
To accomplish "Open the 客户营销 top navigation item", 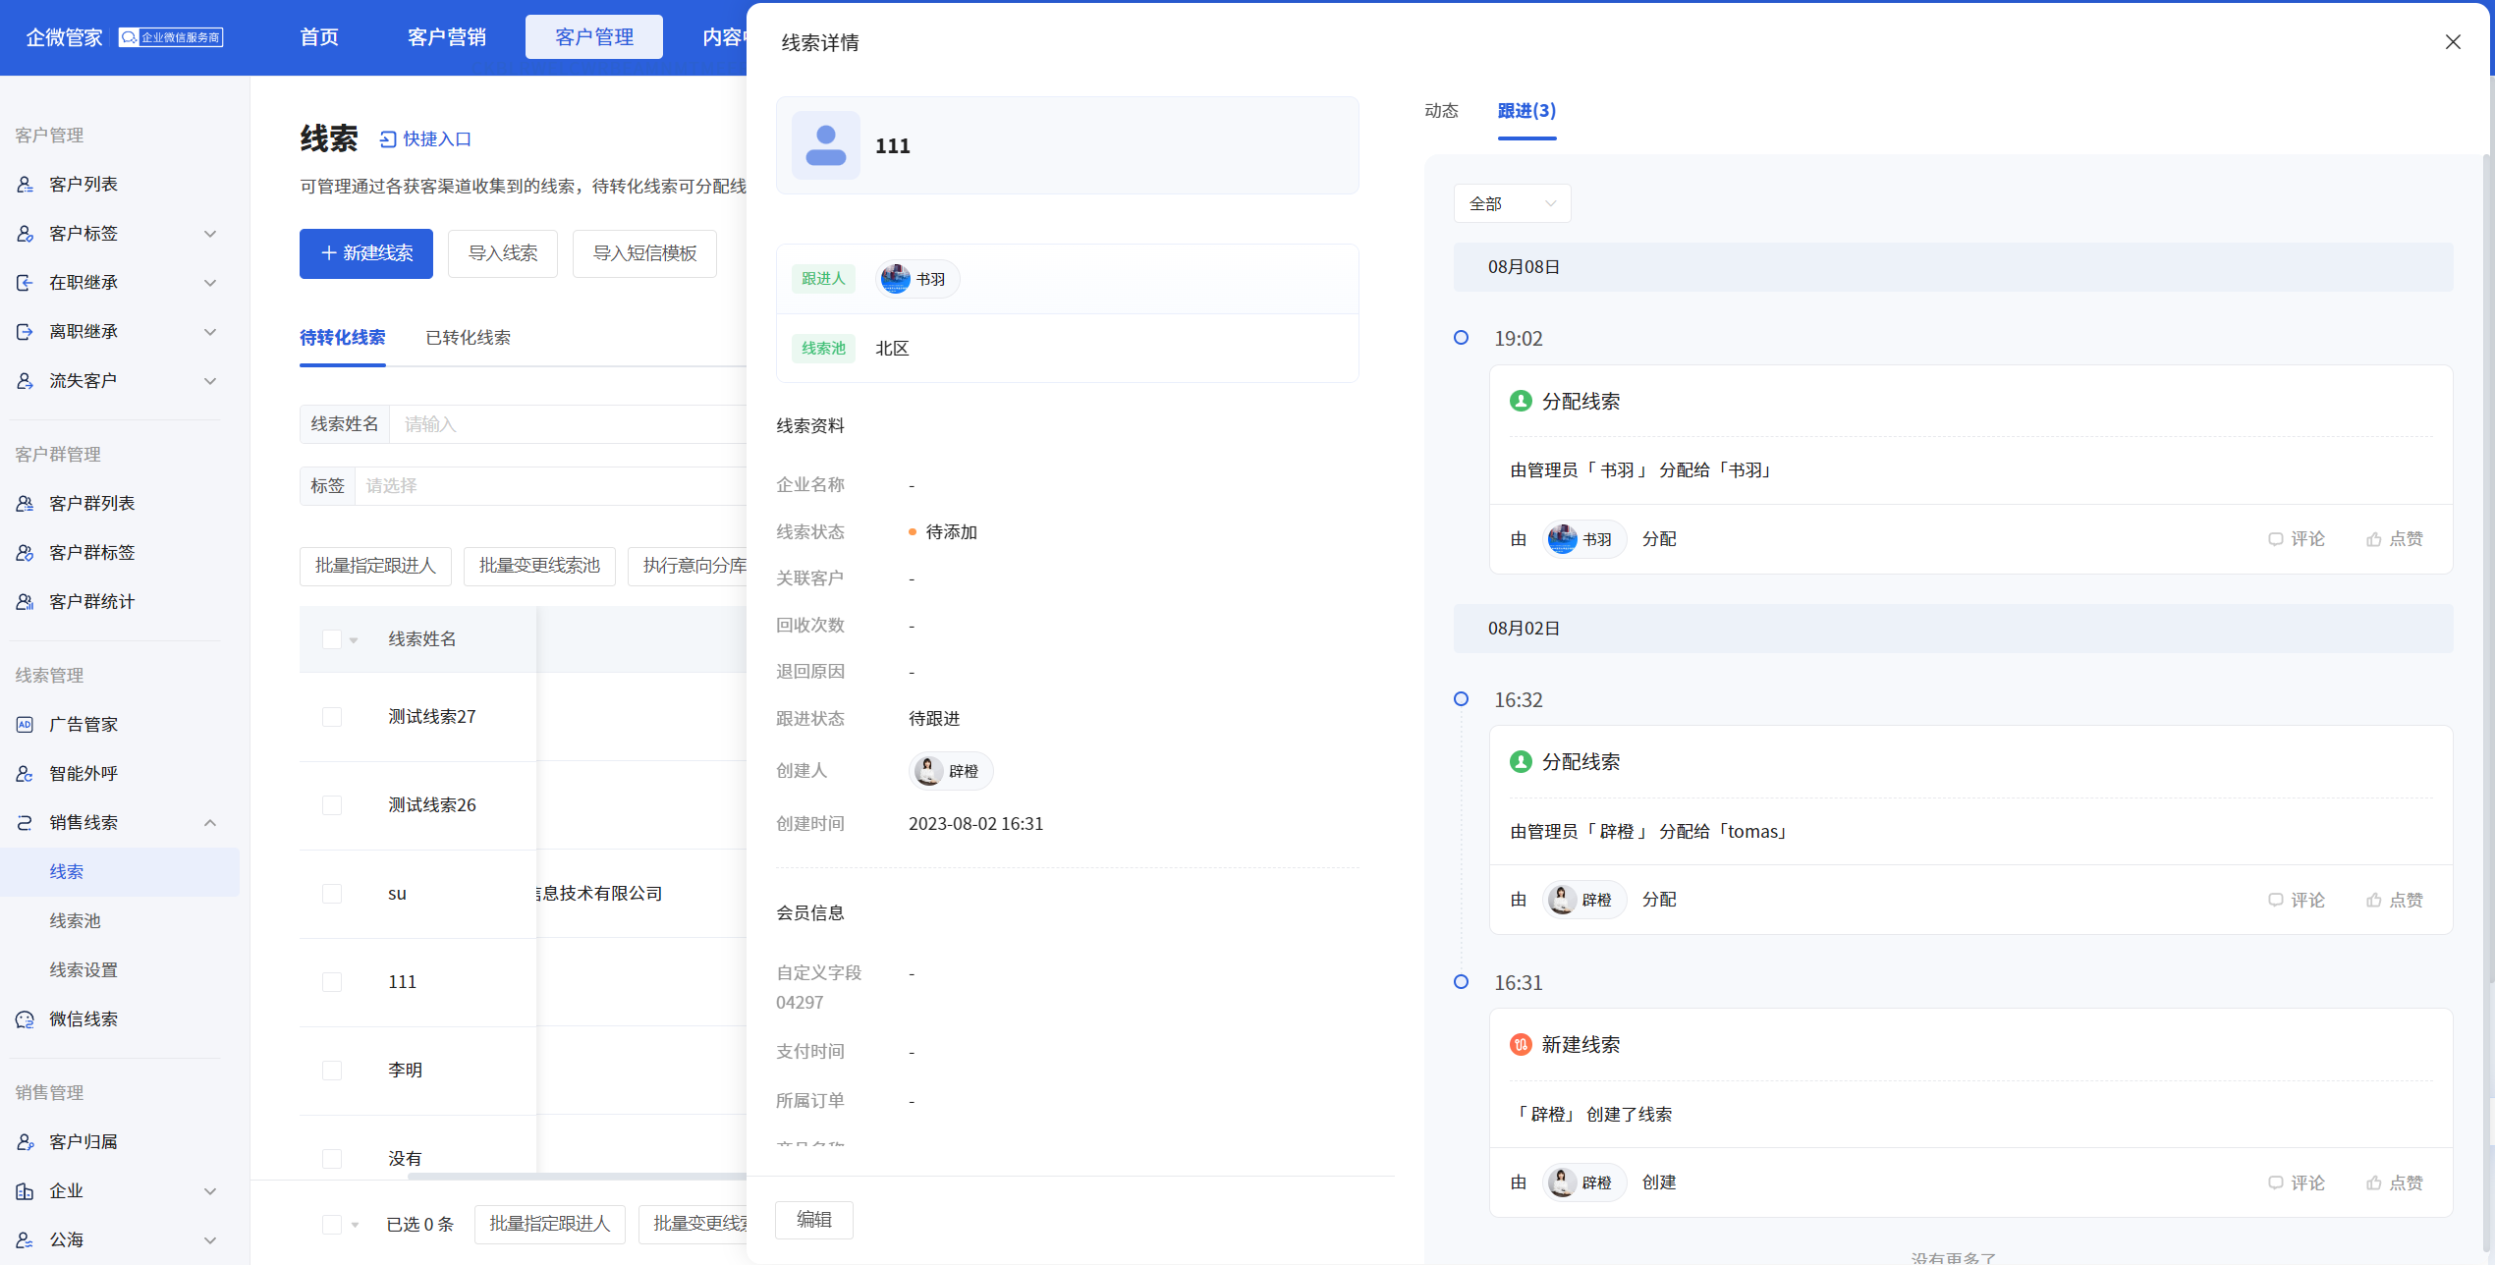I will (x=447, y=37).
